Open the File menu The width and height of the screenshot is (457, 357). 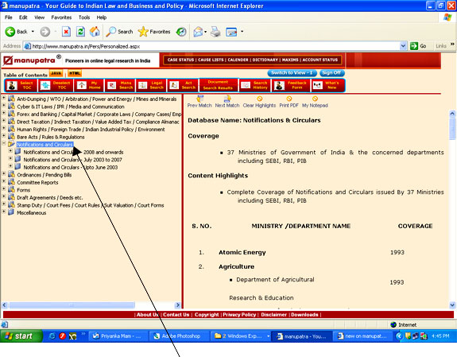click(x=9, y=17)
